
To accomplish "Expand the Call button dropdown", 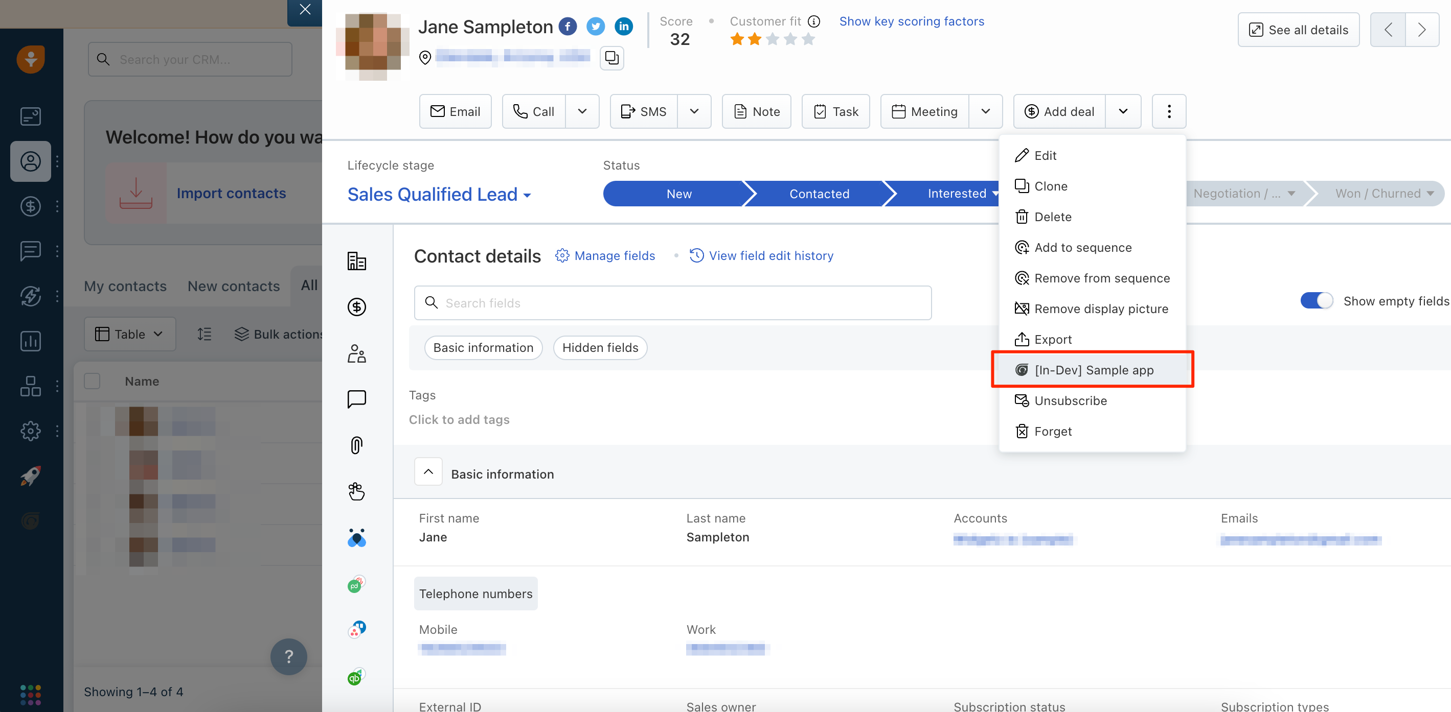I will click(x=582, y=111).
